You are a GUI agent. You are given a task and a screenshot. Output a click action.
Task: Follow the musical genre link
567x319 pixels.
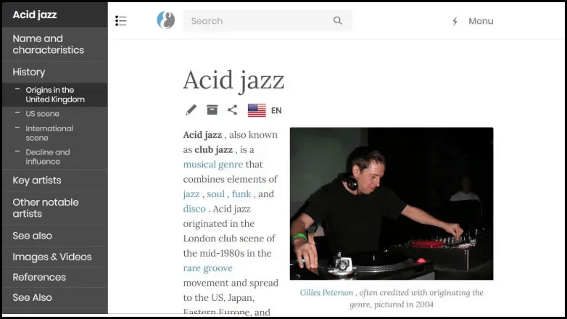(212, 165)
